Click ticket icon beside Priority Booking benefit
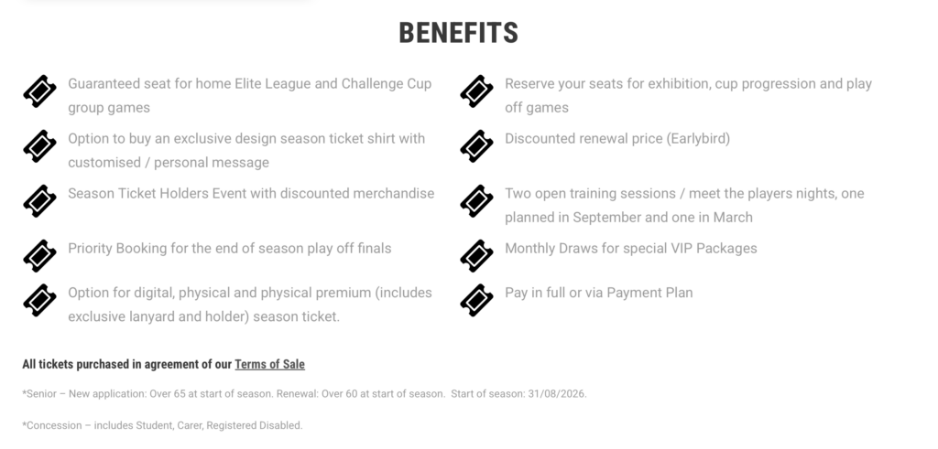This screenshot has width=938, height=449. tap(39, 255)
